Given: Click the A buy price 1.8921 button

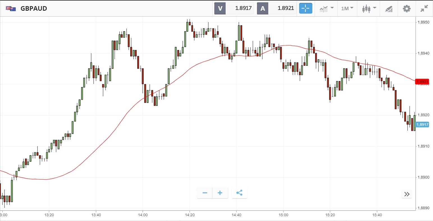Looking at the screenshot, I should pyautogui.click(x=277, y=8).
